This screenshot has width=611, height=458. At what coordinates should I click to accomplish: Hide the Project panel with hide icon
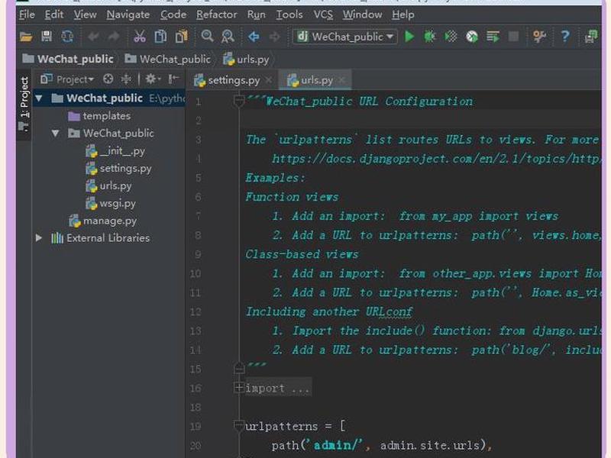174,79
